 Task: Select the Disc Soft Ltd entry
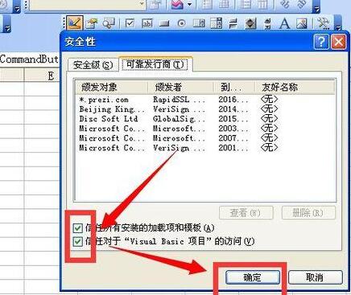click(109, 119)
